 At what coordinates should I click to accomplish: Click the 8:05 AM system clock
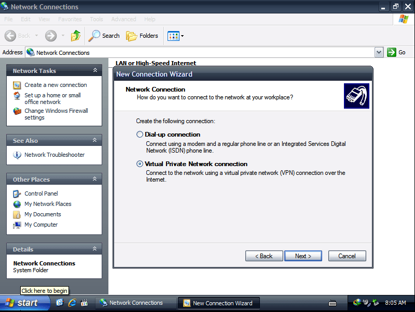coord(395,303)
